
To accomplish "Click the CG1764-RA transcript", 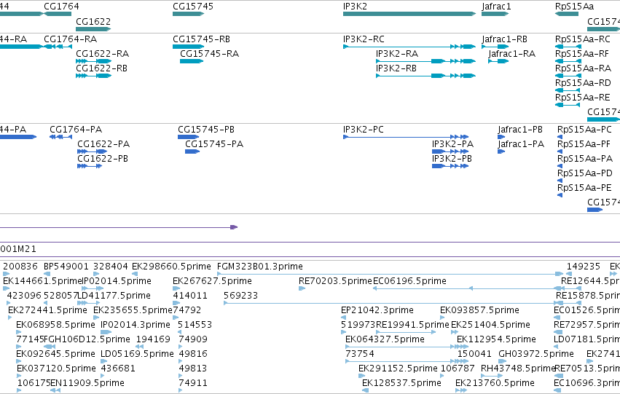I will pyautogui.click(x=58, y=47).
